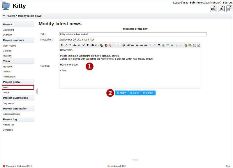Open Dashboard in the sidebar
This screenshot has height=168, width=233.
pos(8,30)
